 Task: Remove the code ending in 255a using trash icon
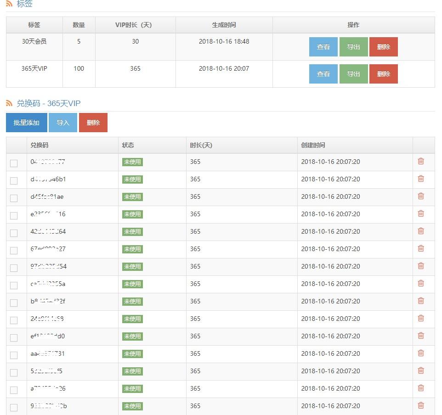420,283
